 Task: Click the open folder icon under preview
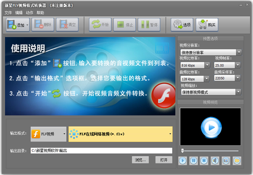[237, 161]
